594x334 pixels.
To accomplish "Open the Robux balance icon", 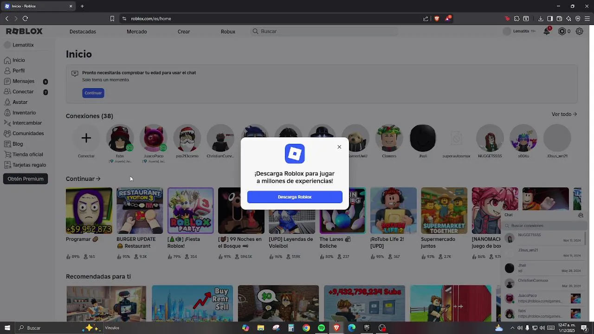I will 562,31.
